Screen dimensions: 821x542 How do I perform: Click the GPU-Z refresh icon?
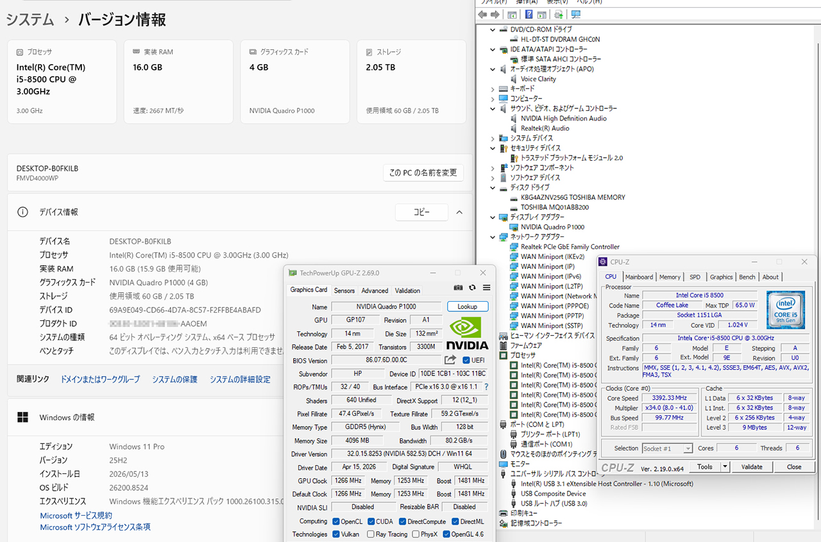click(x=472, y=288)
